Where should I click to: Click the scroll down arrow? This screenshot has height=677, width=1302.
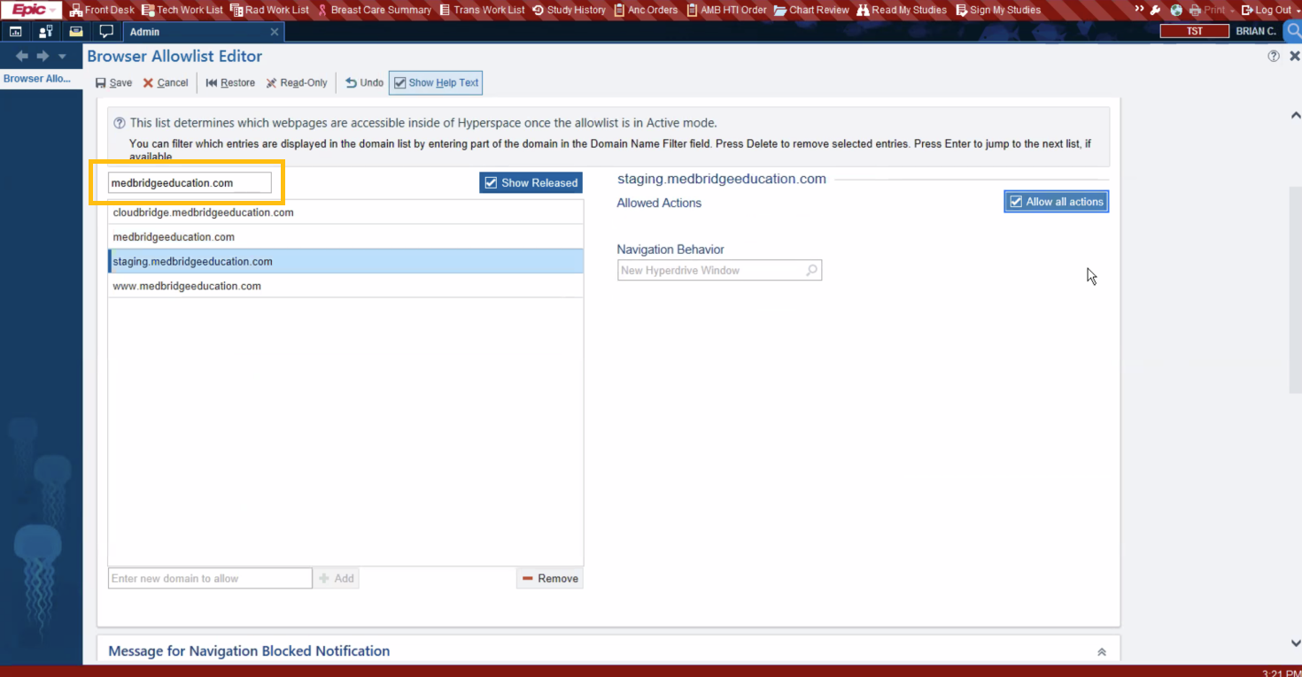coord(1296,643)
